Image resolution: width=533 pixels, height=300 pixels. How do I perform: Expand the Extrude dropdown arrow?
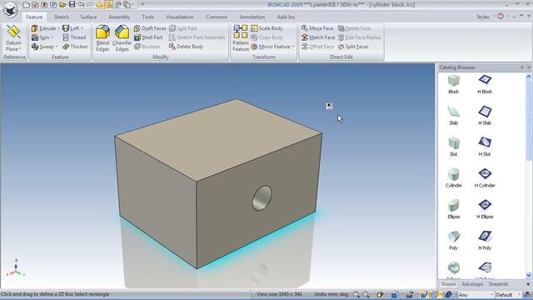click(x=58, y=28)
